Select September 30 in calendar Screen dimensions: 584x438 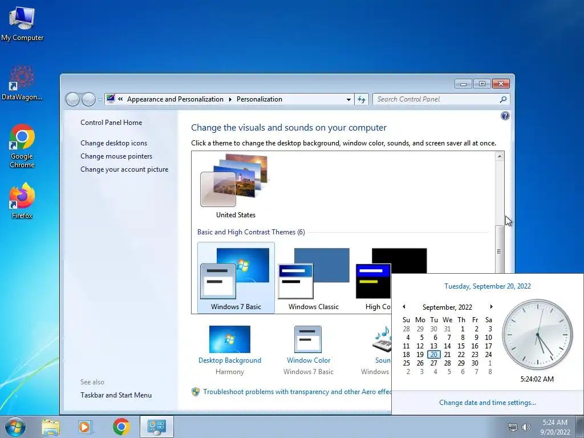coord(475,363)
